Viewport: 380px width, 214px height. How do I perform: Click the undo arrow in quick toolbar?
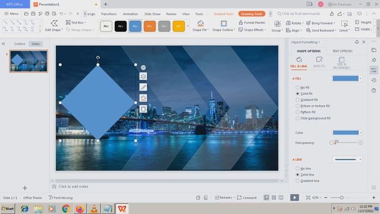pyautogui.click(x=61, y=14)
